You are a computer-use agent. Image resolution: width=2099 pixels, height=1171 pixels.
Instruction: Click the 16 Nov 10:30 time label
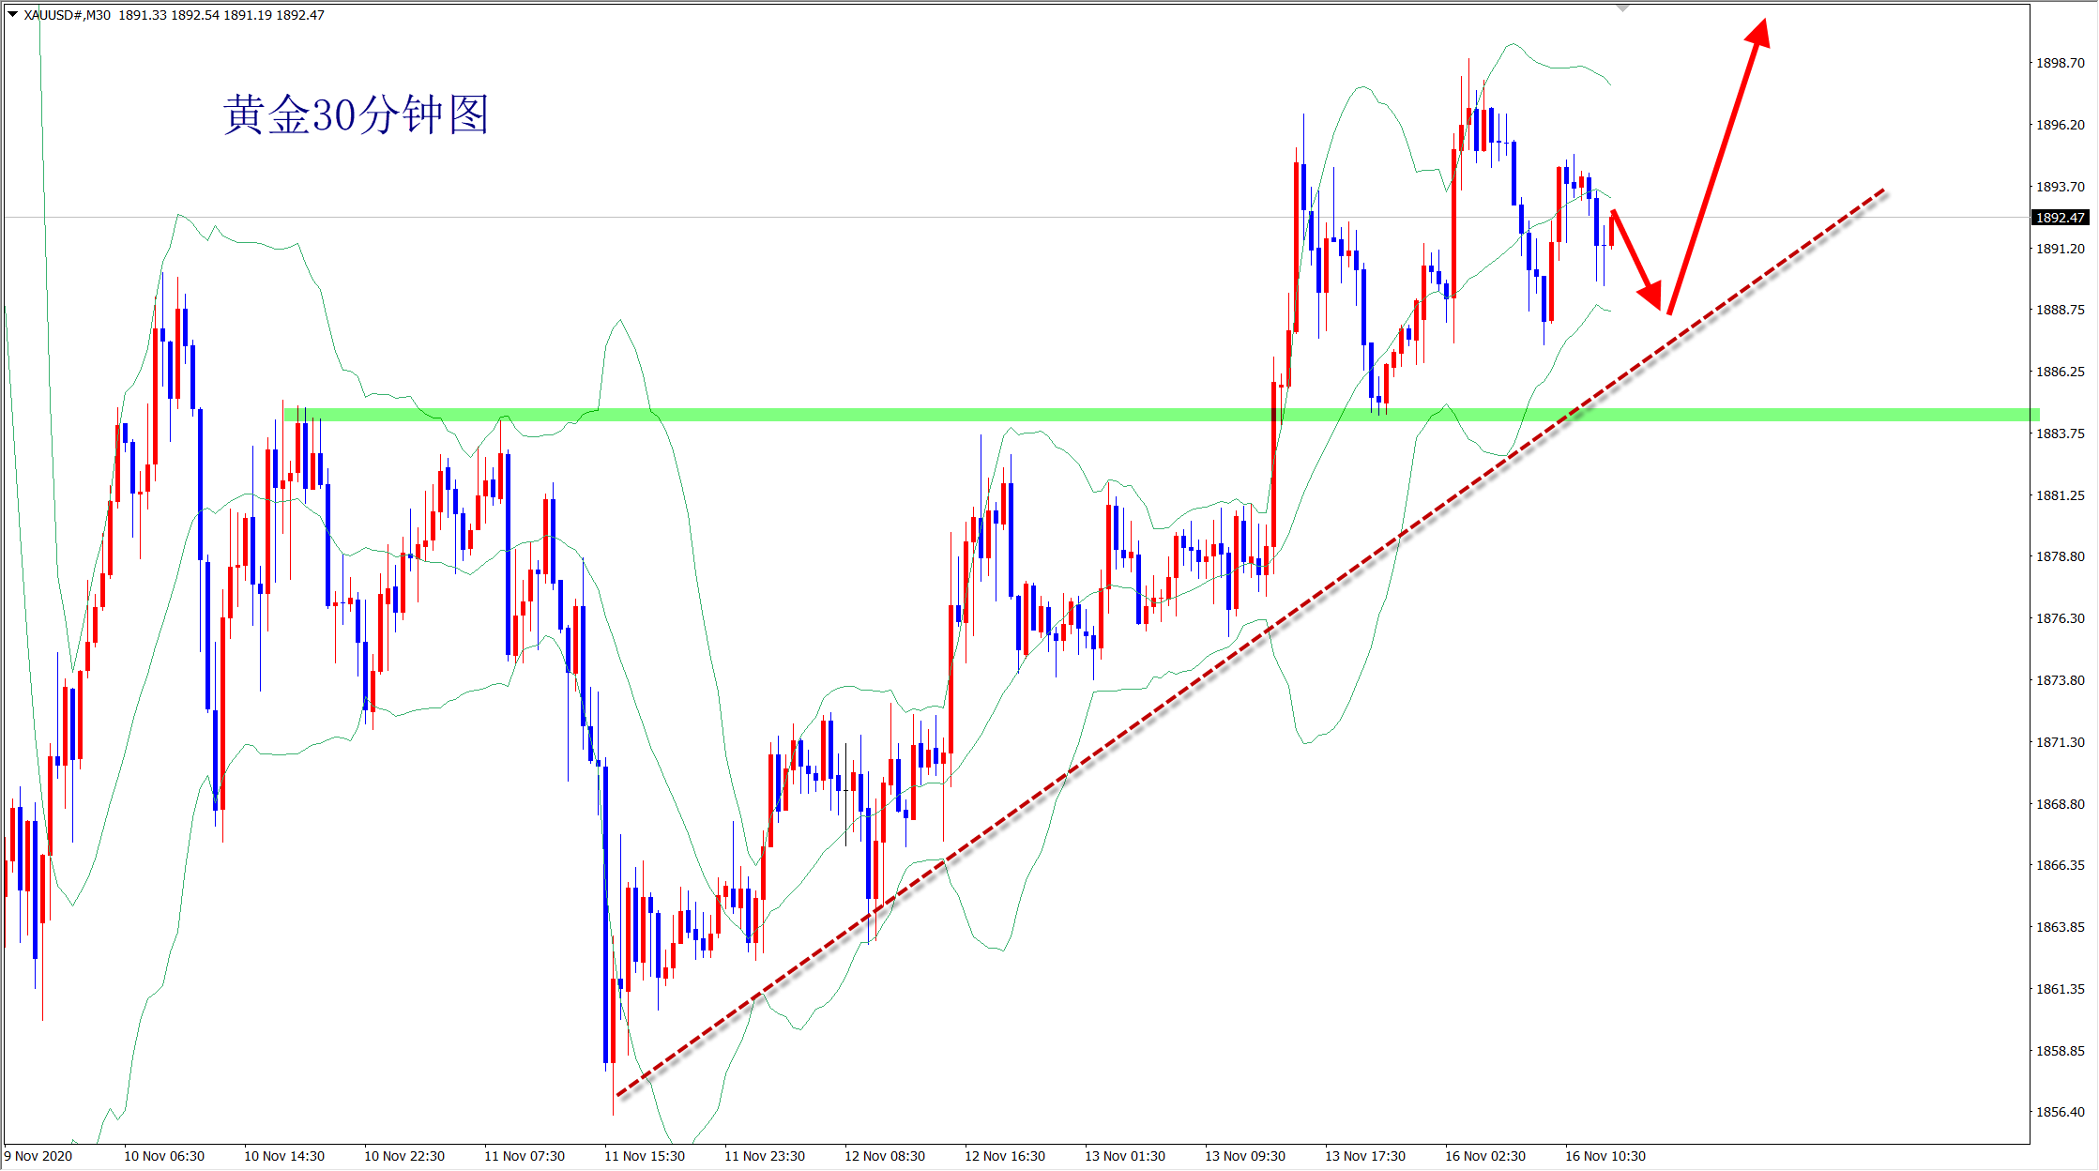1605,1156
